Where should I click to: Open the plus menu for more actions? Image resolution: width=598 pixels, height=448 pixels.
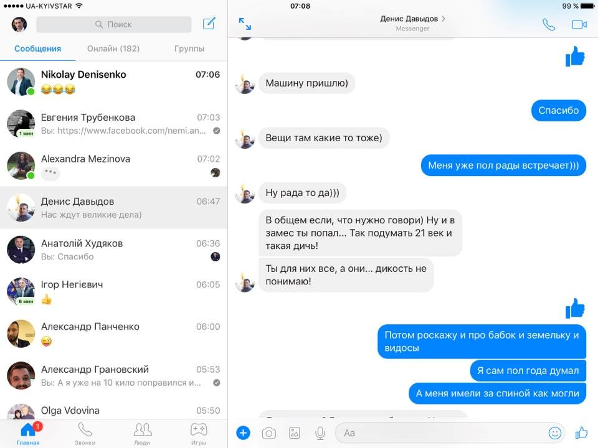[244, 433]
